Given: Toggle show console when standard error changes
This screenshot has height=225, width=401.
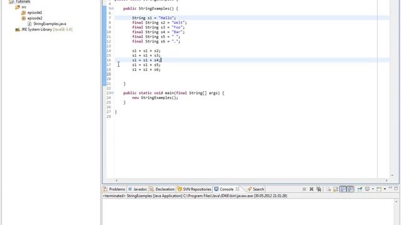Looking at the screenshot, I should point(350,189).
